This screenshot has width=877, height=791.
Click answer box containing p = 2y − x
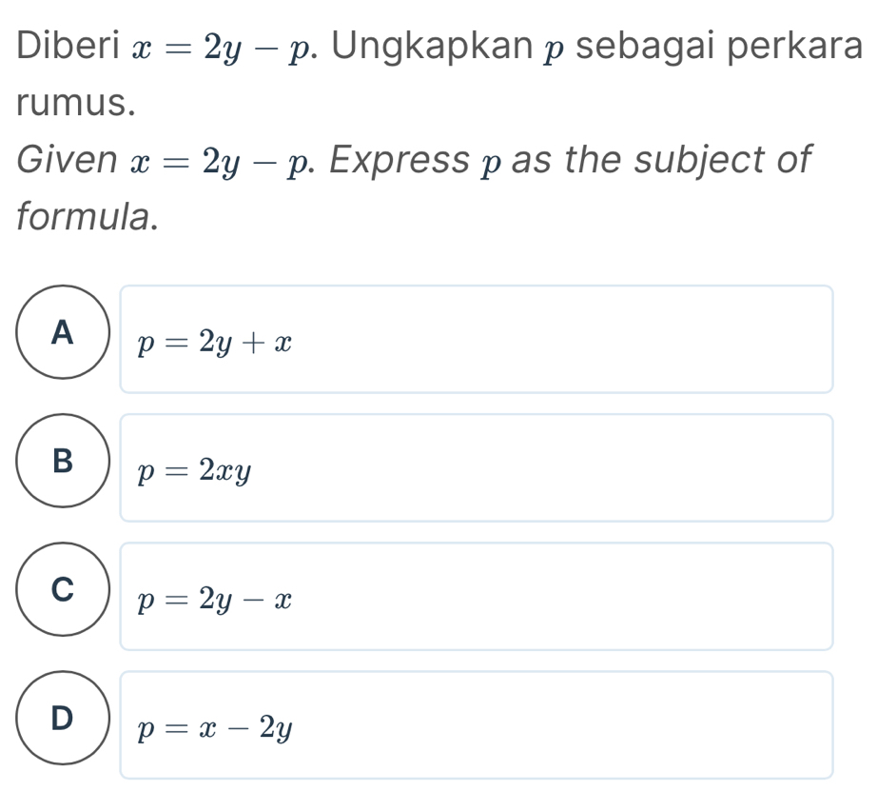pos(476,596)
